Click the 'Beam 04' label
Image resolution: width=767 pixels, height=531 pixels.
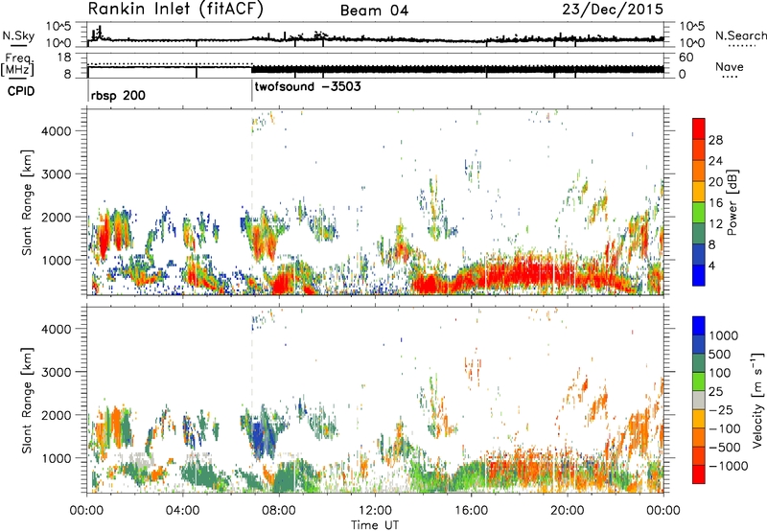[374, 11]
